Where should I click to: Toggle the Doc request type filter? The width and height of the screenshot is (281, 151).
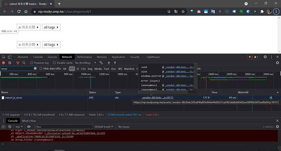(x=114, y=69)
